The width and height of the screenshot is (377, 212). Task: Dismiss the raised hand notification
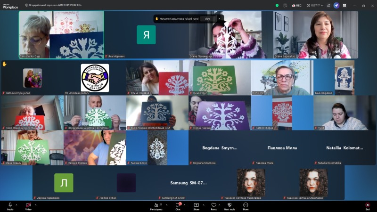tap(219, 19)
